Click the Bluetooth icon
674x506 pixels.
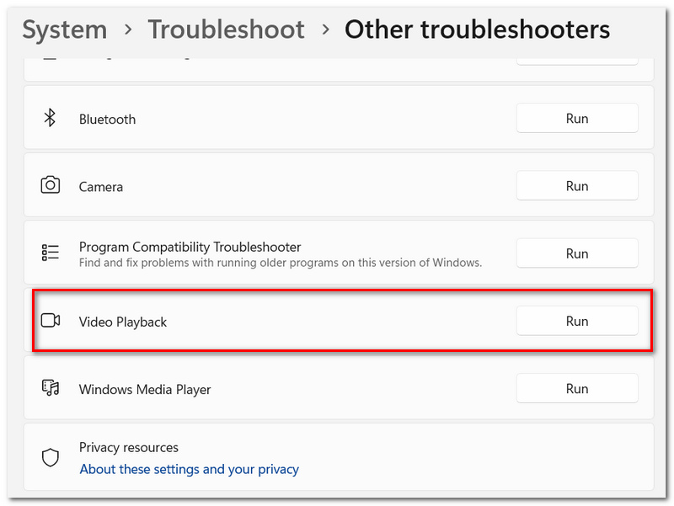(50, 118)
